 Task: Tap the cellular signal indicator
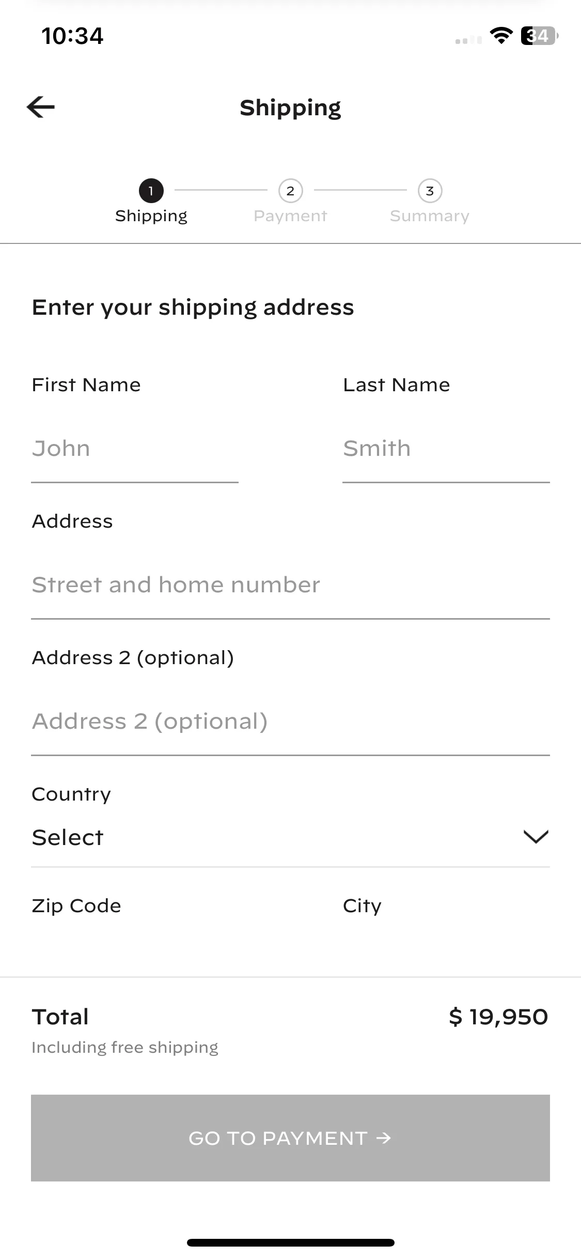click(x=468, y=40)
